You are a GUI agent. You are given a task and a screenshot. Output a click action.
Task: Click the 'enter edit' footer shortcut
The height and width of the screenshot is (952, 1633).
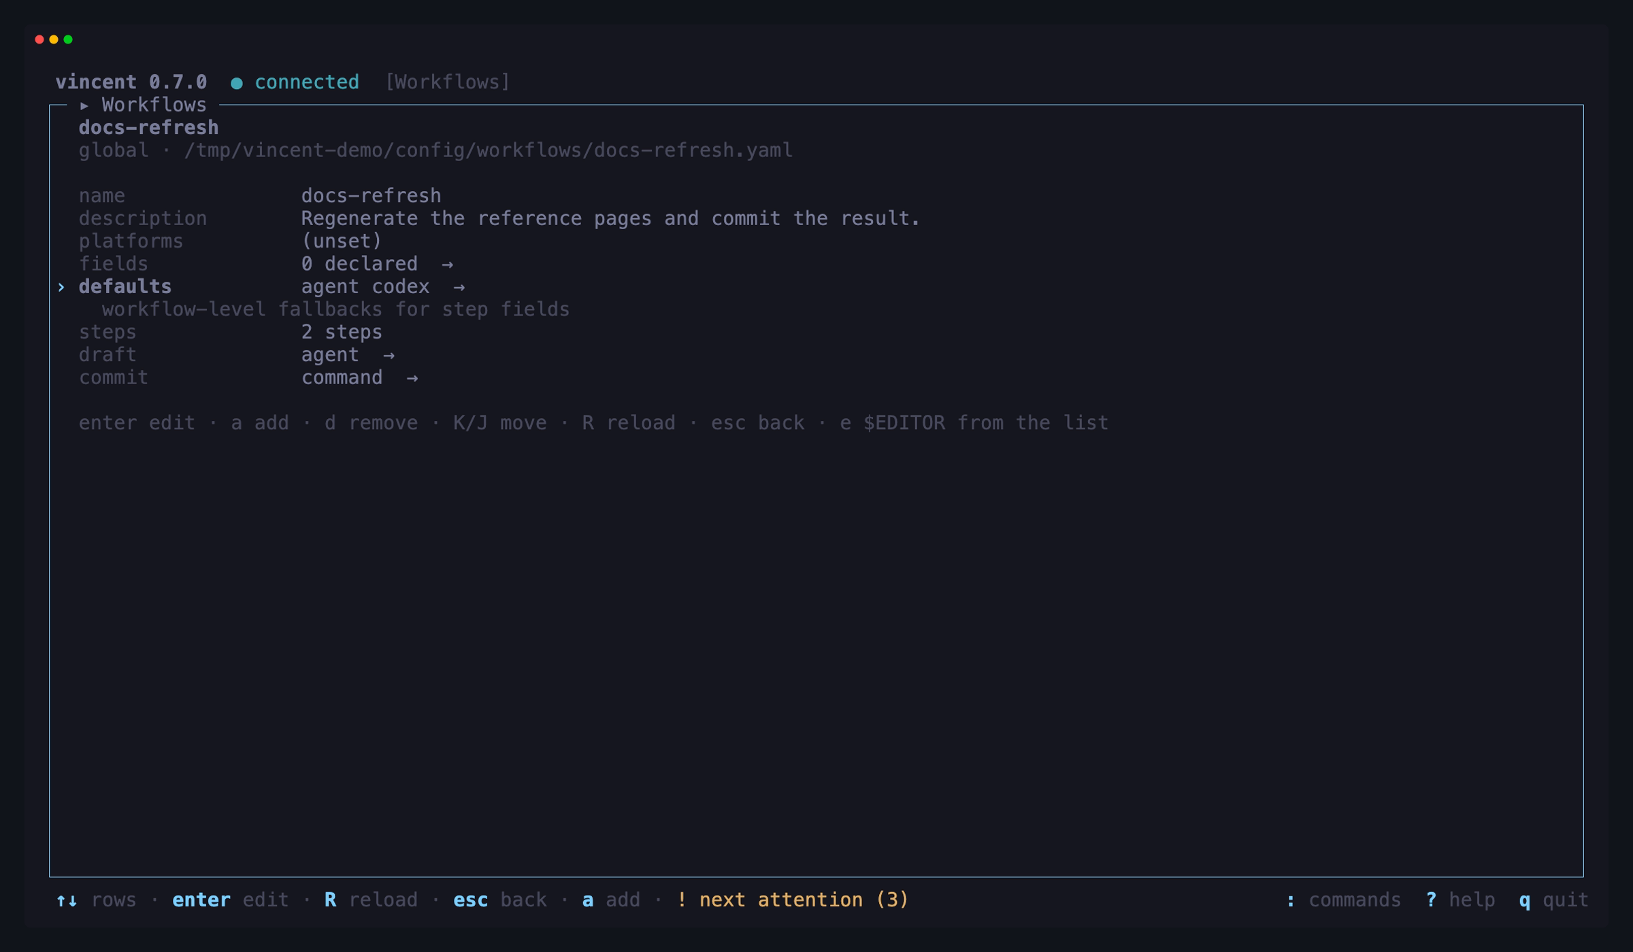[230, 900]
